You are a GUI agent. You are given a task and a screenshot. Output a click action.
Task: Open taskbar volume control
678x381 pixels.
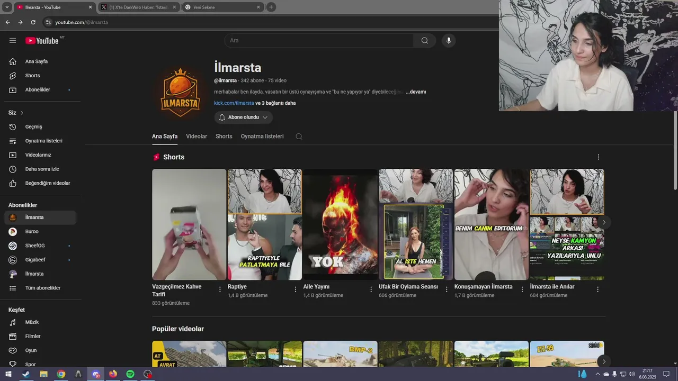click(631, 374)
